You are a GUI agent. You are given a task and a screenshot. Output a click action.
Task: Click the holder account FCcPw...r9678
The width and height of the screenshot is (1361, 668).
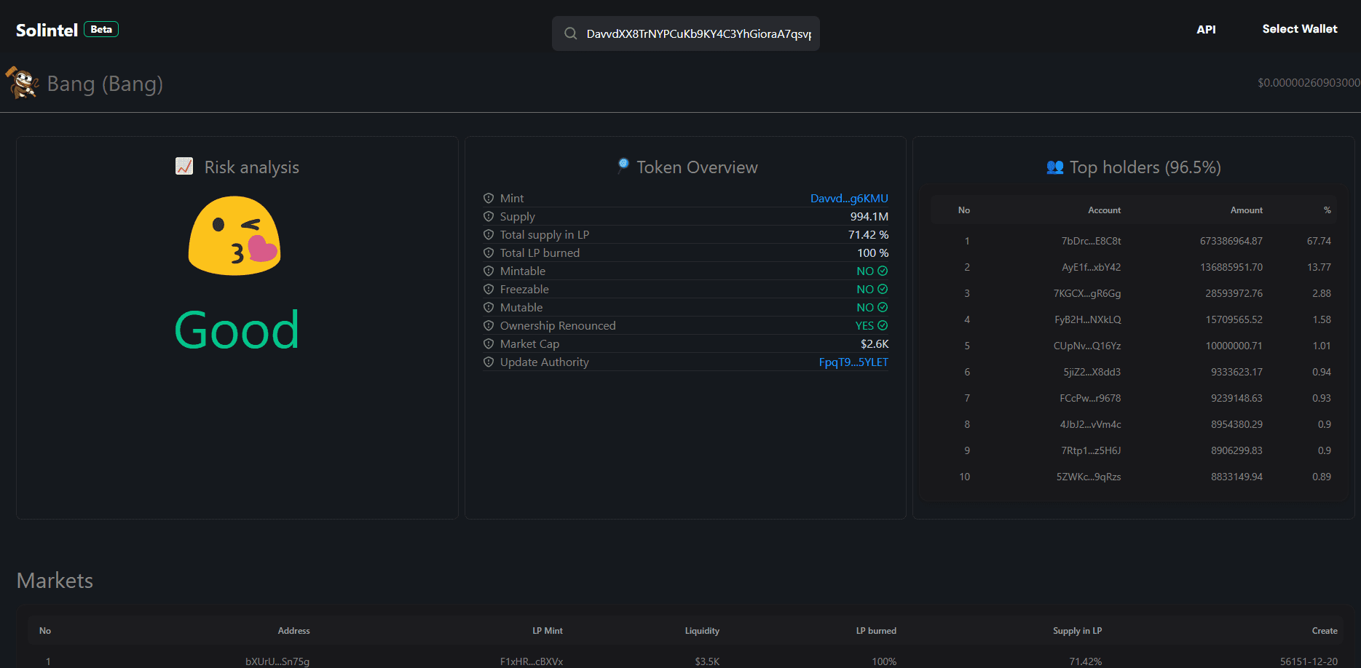[x=1090, y=398]
